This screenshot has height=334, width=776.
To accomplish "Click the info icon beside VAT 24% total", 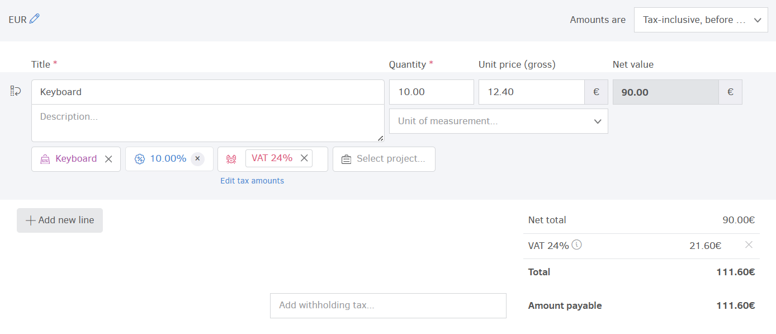I will [577, 244].
